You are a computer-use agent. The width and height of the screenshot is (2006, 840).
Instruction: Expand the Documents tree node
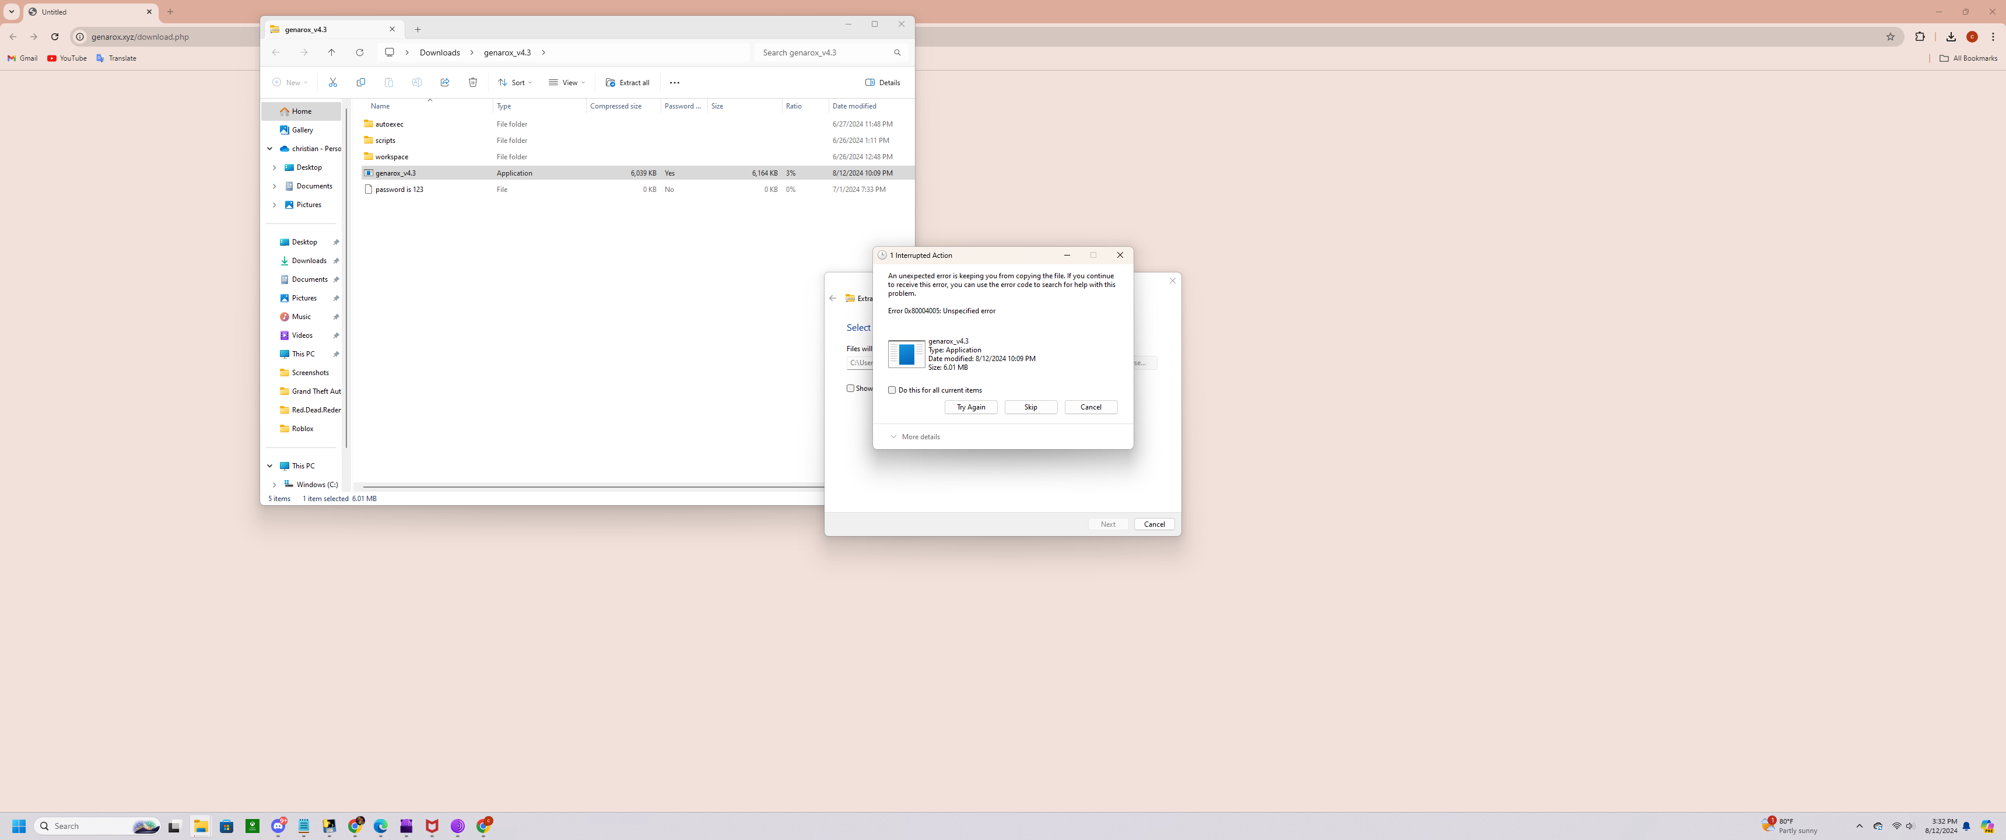[274, 186]
